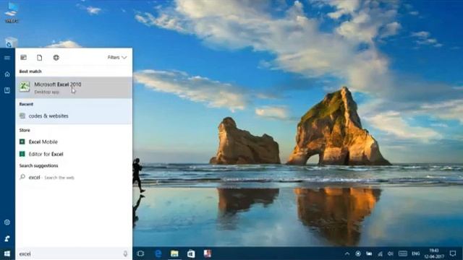Search the web for excel suggestion

(x=74, y=178)
